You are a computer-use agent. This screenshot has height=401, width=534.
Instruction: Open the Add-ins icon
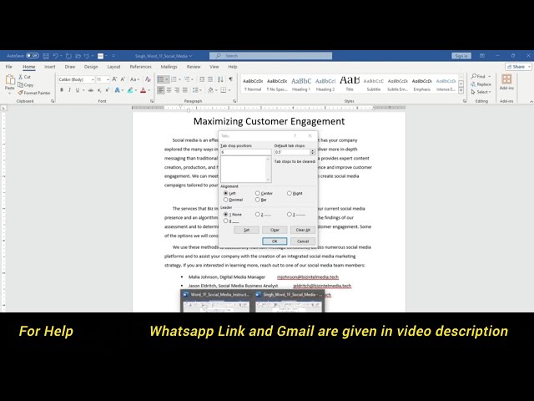[506, 79]
